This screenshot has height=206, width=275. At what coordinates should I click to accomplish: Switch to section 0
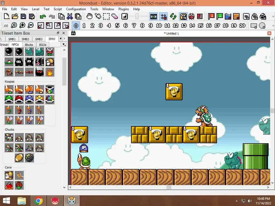pos(76,25)
